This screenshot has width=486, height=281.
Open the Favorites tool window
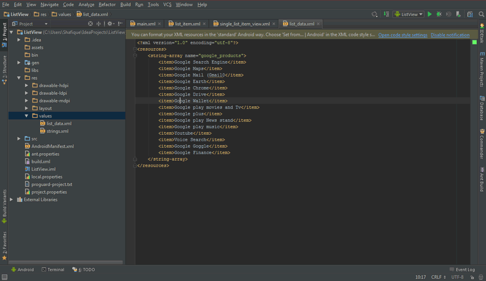[4, 246]
